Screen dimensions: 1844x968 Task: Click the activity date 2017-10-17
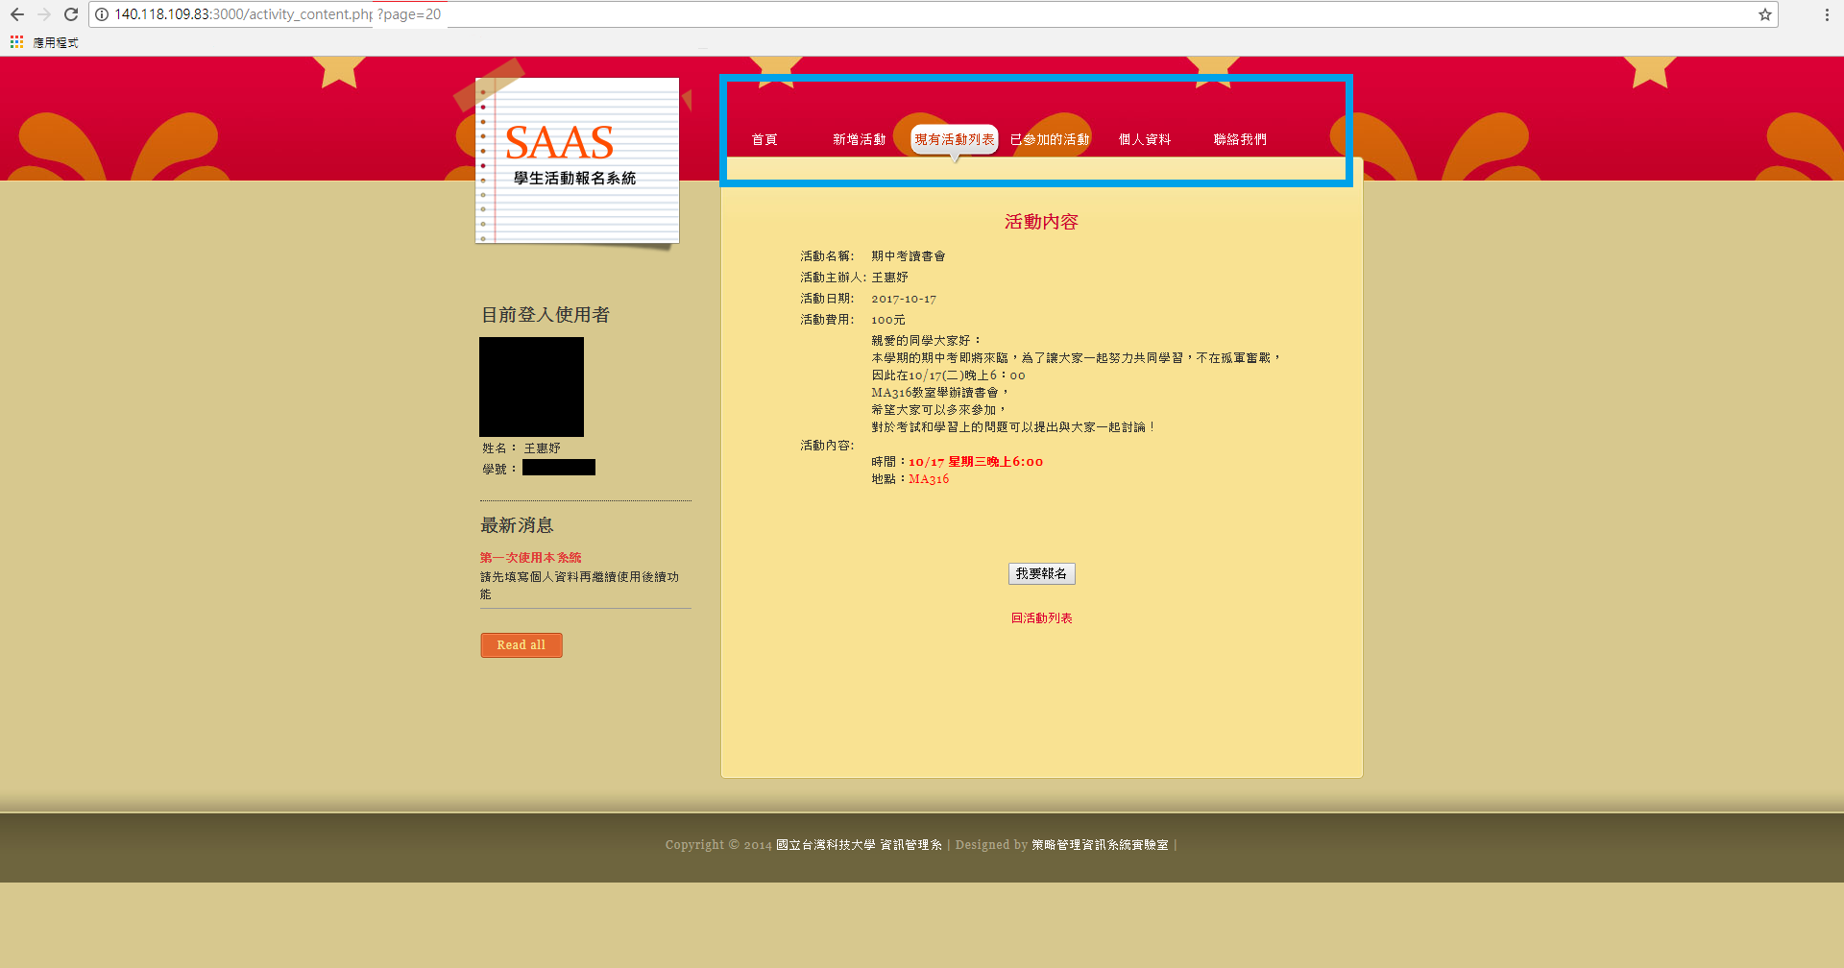(x=904, y=299)
